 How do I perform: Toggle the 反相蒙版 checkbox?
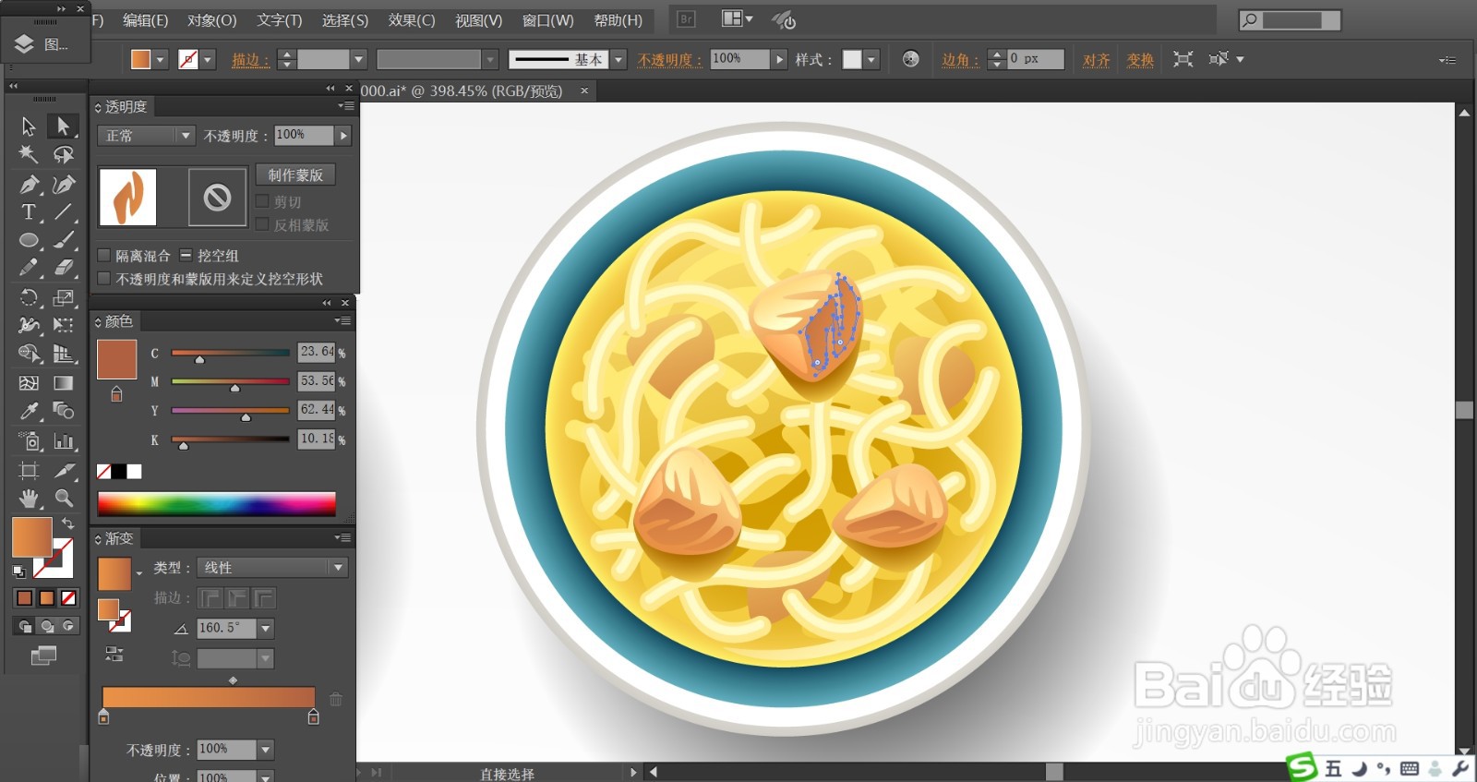(x=262, y=224)
